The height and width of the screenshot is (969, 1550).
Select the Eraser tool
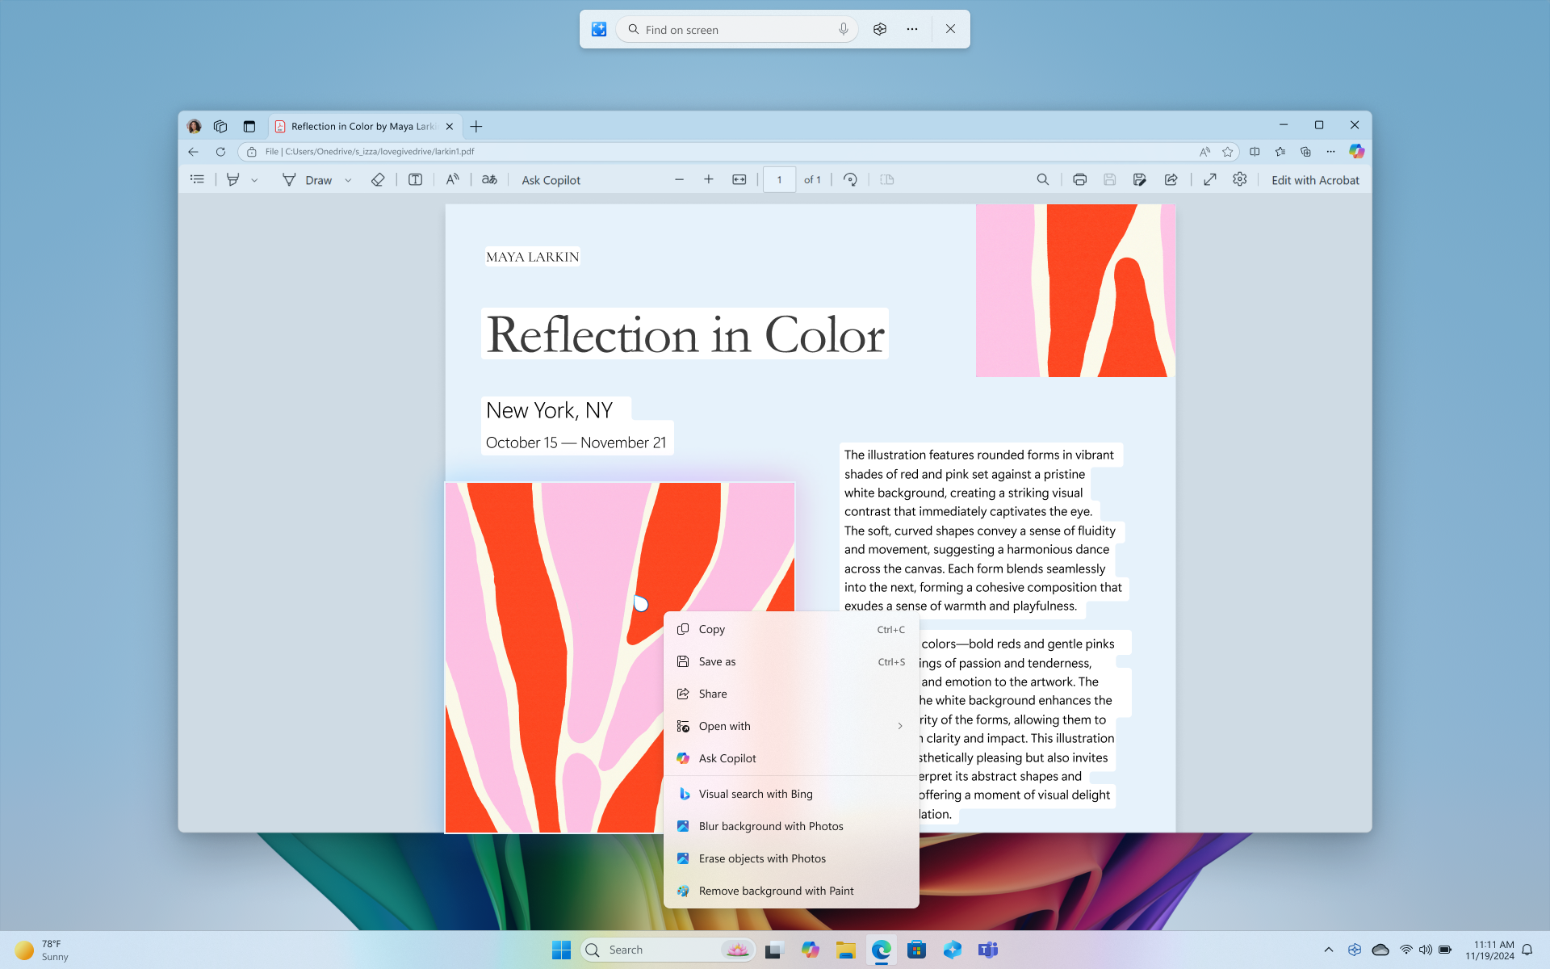pos(378,179)
